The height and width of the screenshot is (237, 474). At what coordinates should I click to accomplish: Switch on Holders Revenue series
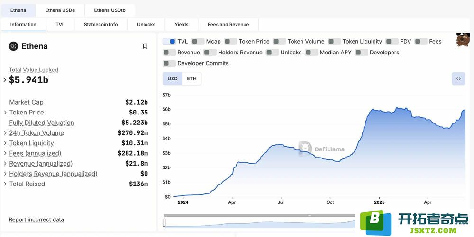pos(210,53)
